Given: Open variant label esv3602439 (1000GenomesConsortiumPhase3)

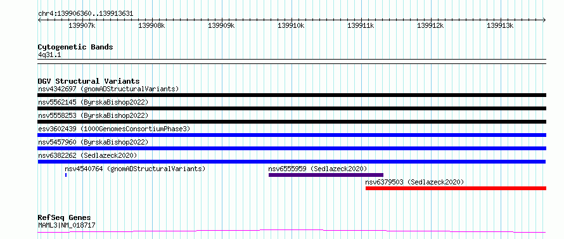Looking at the screenshot, I should [x=114, y=129].
